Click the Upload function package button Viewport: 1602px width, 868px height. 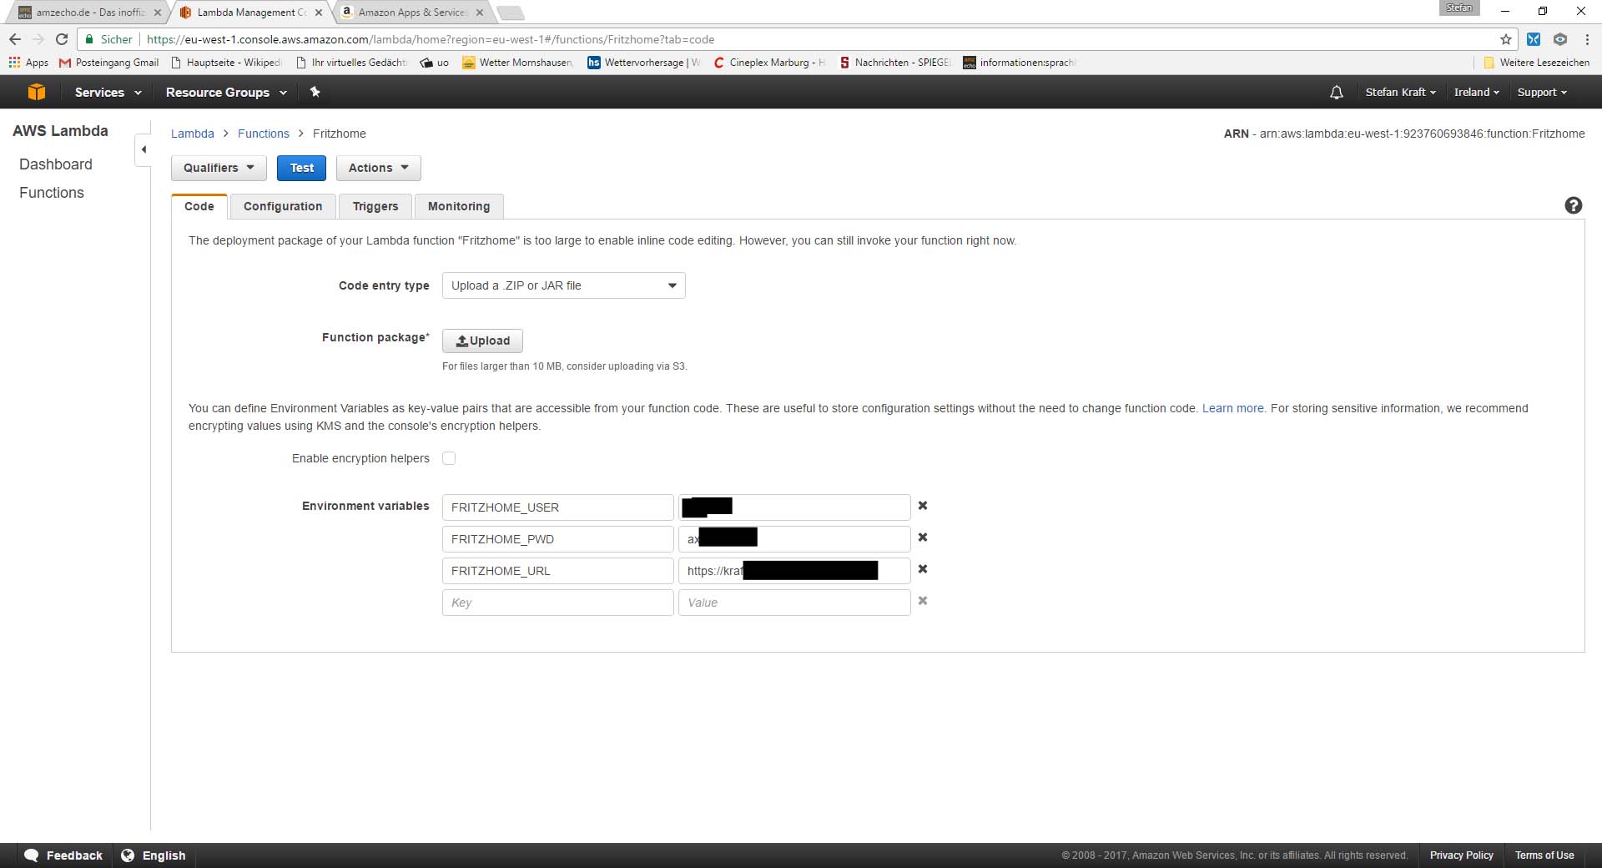pos(482,341)
